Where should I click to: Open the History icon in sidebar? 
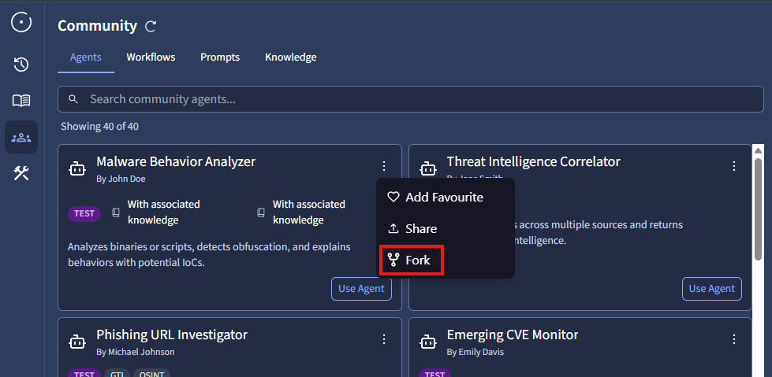coord(21,65)
